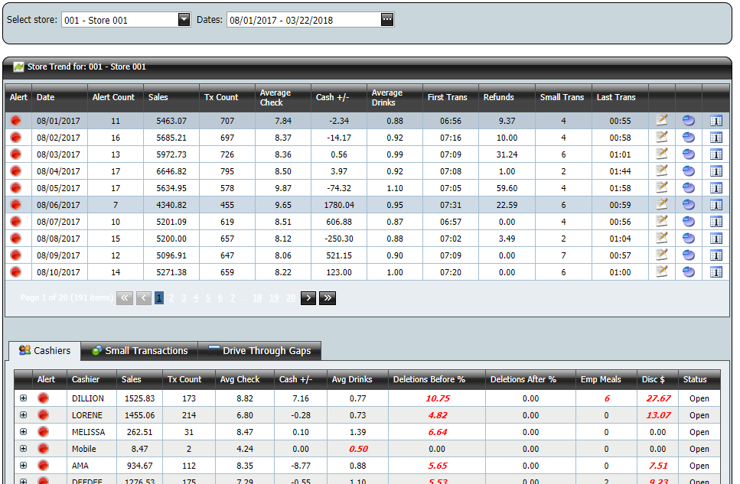Switch to the Small Transactions tab
The height and width of the screenshot is (484, 740).
click(139, 351)
